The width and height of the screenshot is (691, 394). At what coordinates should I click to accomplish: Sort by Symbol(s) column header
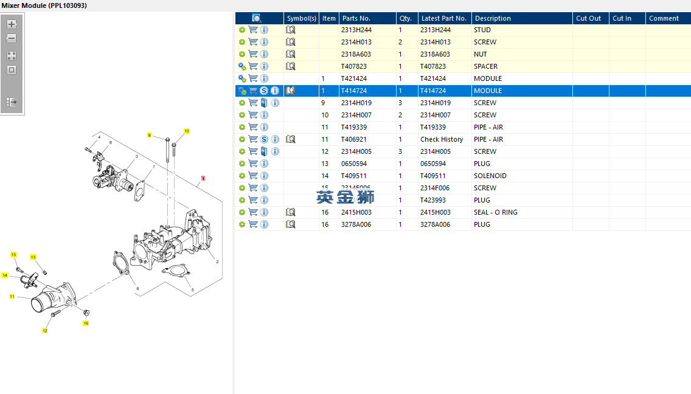(302, 18)
